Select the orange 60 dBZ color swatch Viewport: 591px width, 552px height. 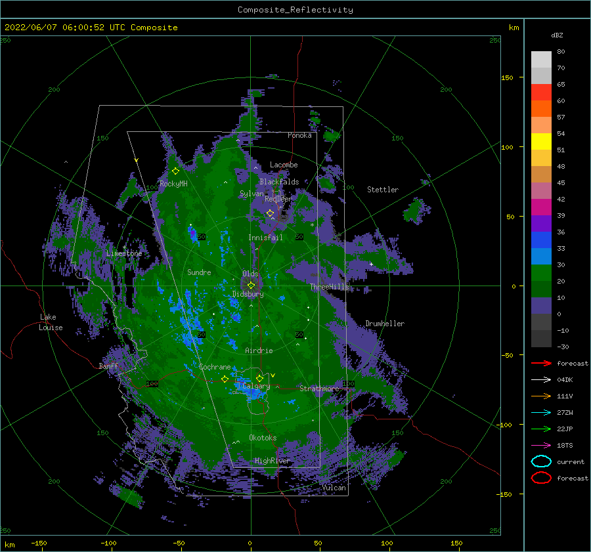[x=541, y=108]
